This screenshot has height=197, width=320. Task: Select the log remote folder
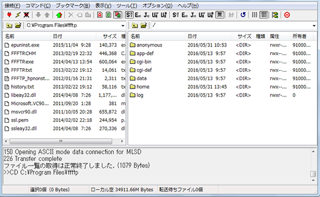137,95
